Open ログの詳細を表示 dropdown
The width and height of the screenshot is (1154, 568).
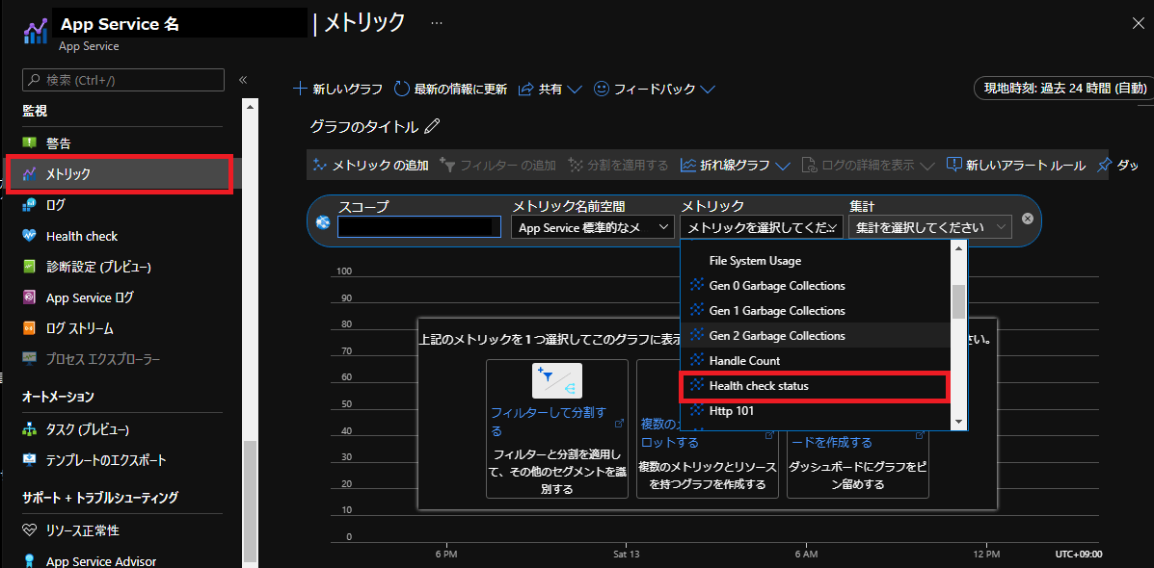[868, 165]
